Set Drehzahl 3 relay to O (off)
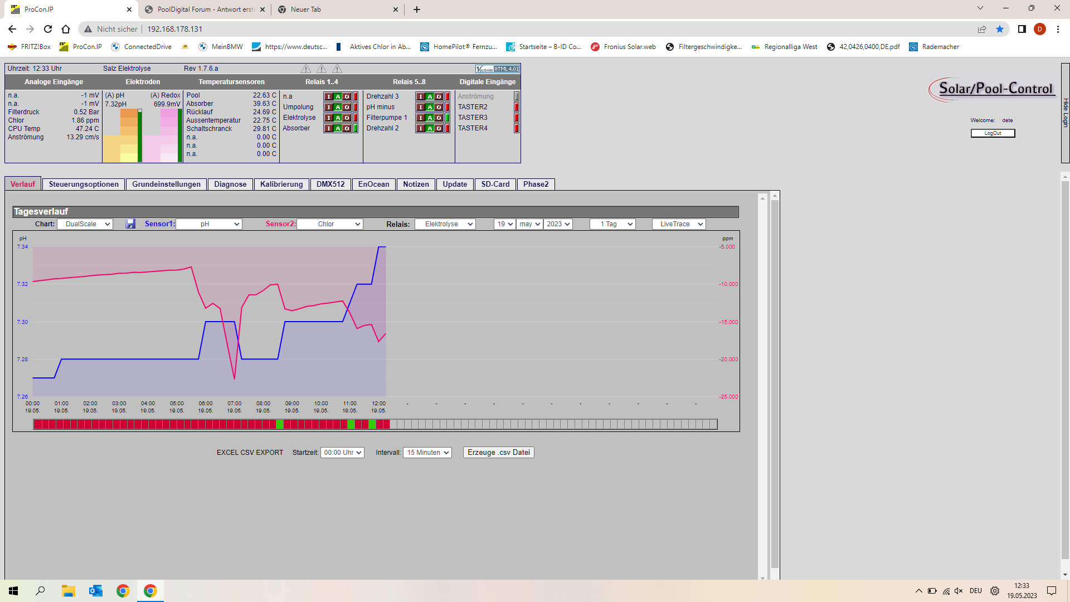1070x602 pixels. (439, 96)
